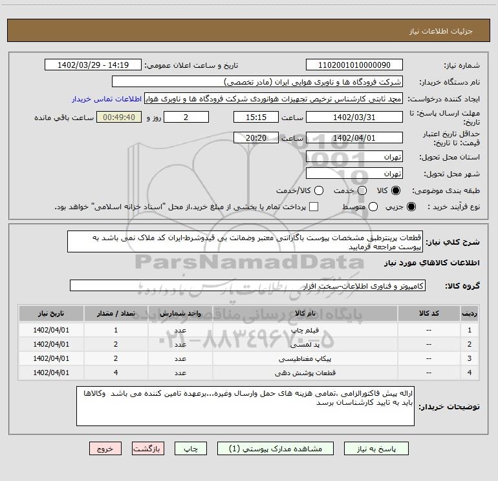The image size is (498, 481).
Task: Select the کالا/خدمت radio option
Action: [x=319, y=190]
